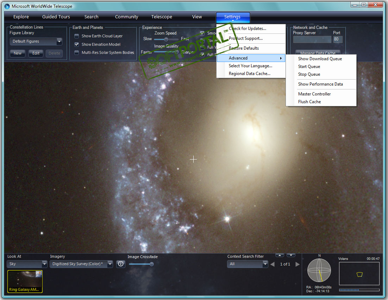
Task: Choose Check for Updates from menu
Action: [251, 29]
